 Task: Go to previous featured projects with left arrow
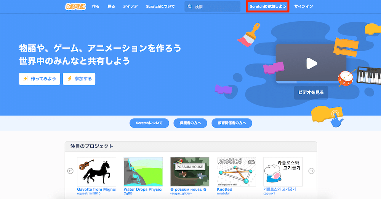point(70,171)
